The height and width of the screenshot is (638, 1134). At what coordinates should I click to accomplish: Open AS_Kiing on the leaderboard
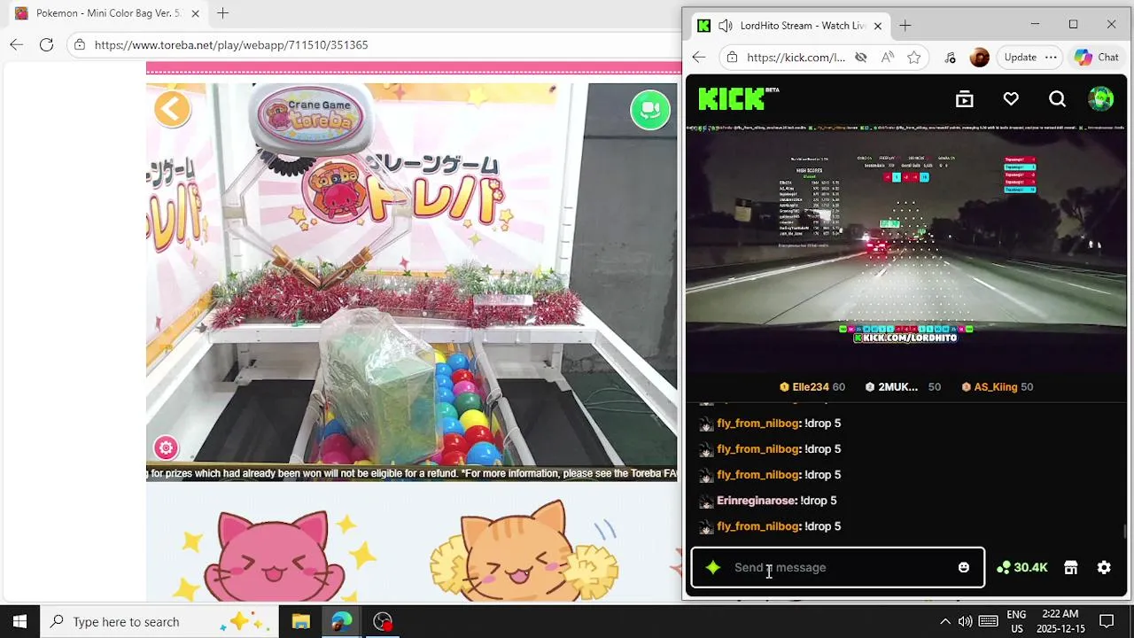[996, 387]
